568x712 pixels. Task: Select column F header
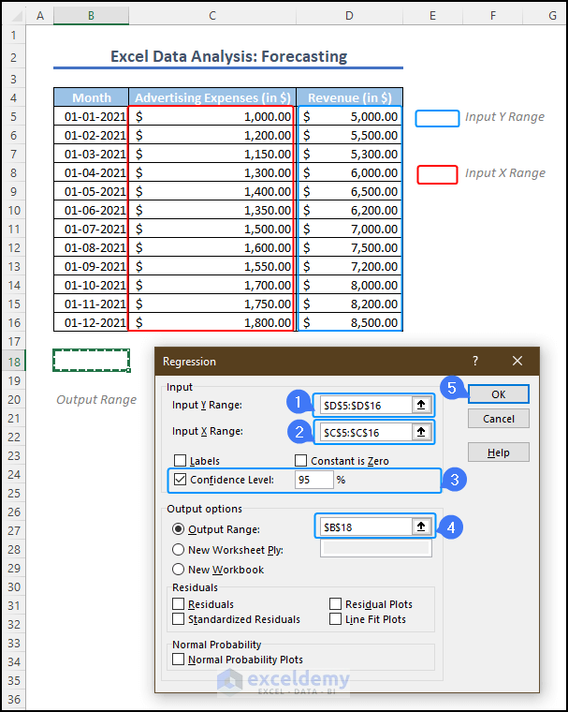(x=493, y=16)
